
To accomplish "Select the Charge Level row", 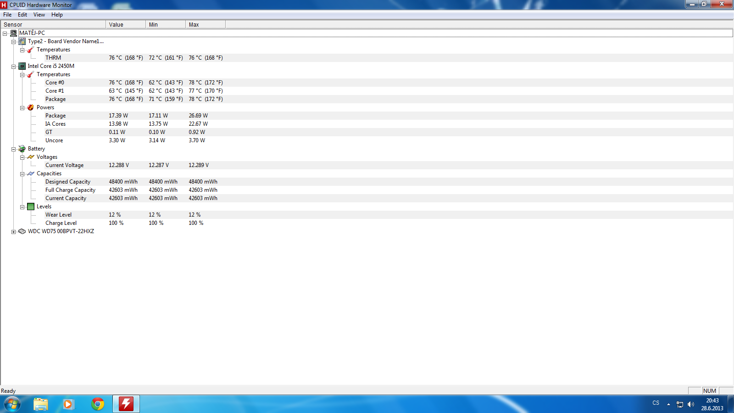I will [367, 223].
